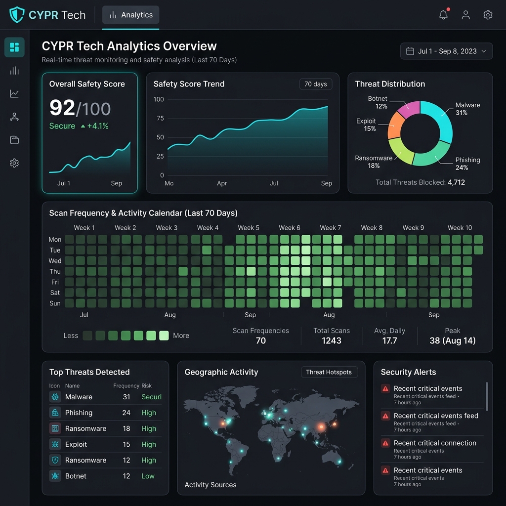Click Avg. Daily value 17.7

click(389, 341)
